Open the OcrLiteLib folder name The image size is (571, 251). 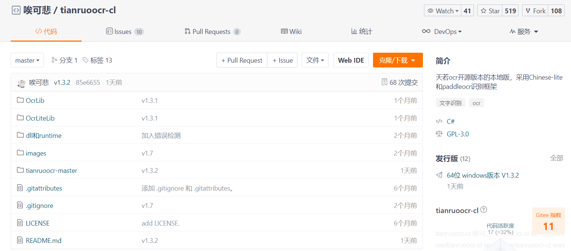(40, 118)
